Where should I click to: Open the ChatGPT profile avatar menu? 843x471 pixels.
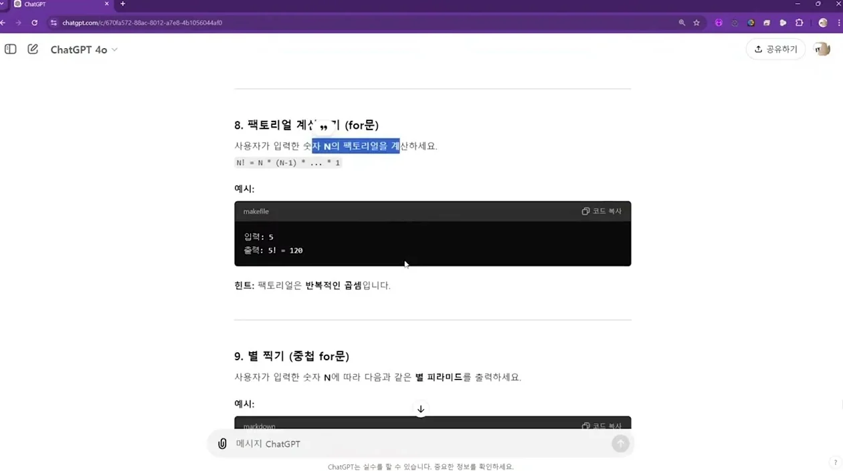point(822,49)
